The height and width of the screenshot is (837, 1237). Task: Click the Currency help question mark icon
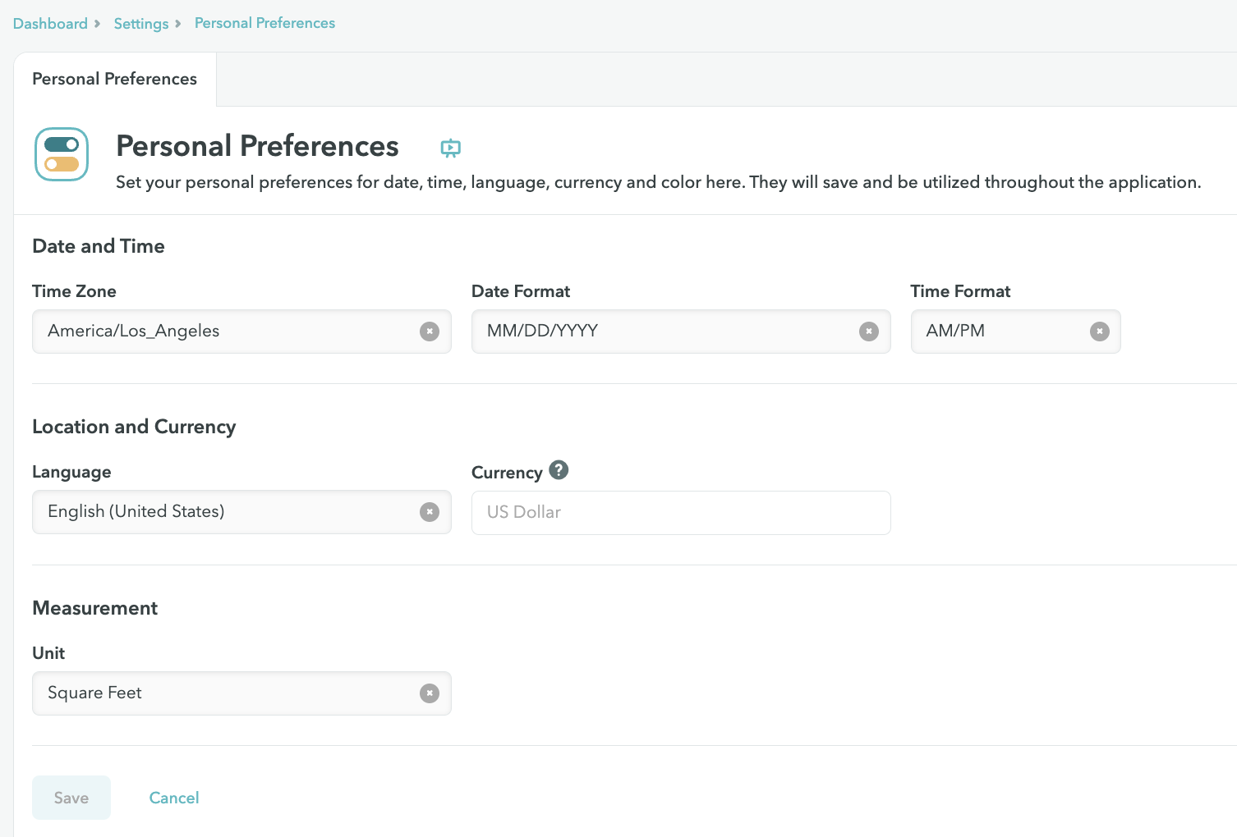pos(559,470)
